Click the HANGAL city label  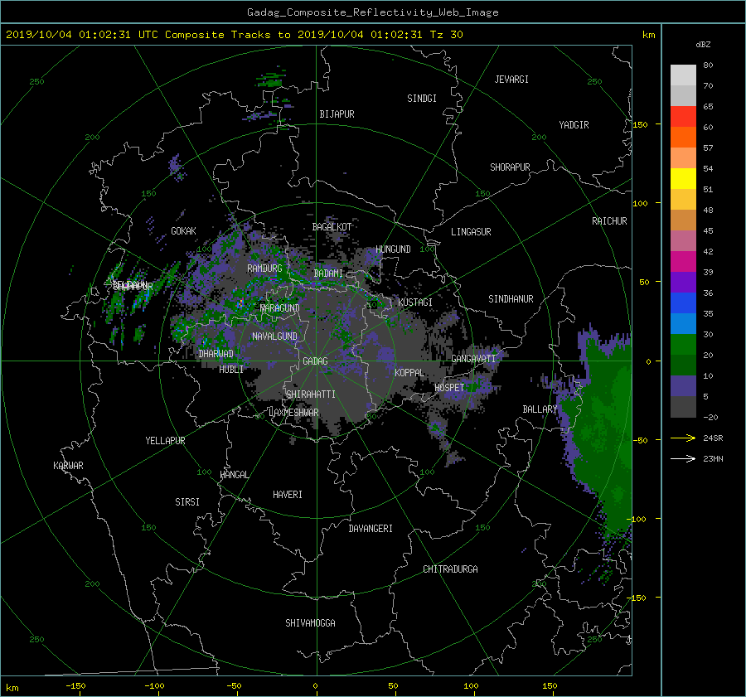[234, 475]
